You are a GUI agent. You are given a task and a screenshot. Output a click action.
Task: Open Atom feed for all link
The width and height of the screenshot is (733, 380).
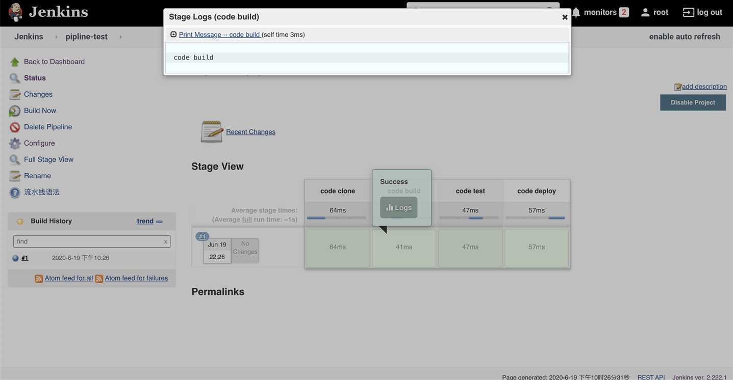tap(69, 278)
